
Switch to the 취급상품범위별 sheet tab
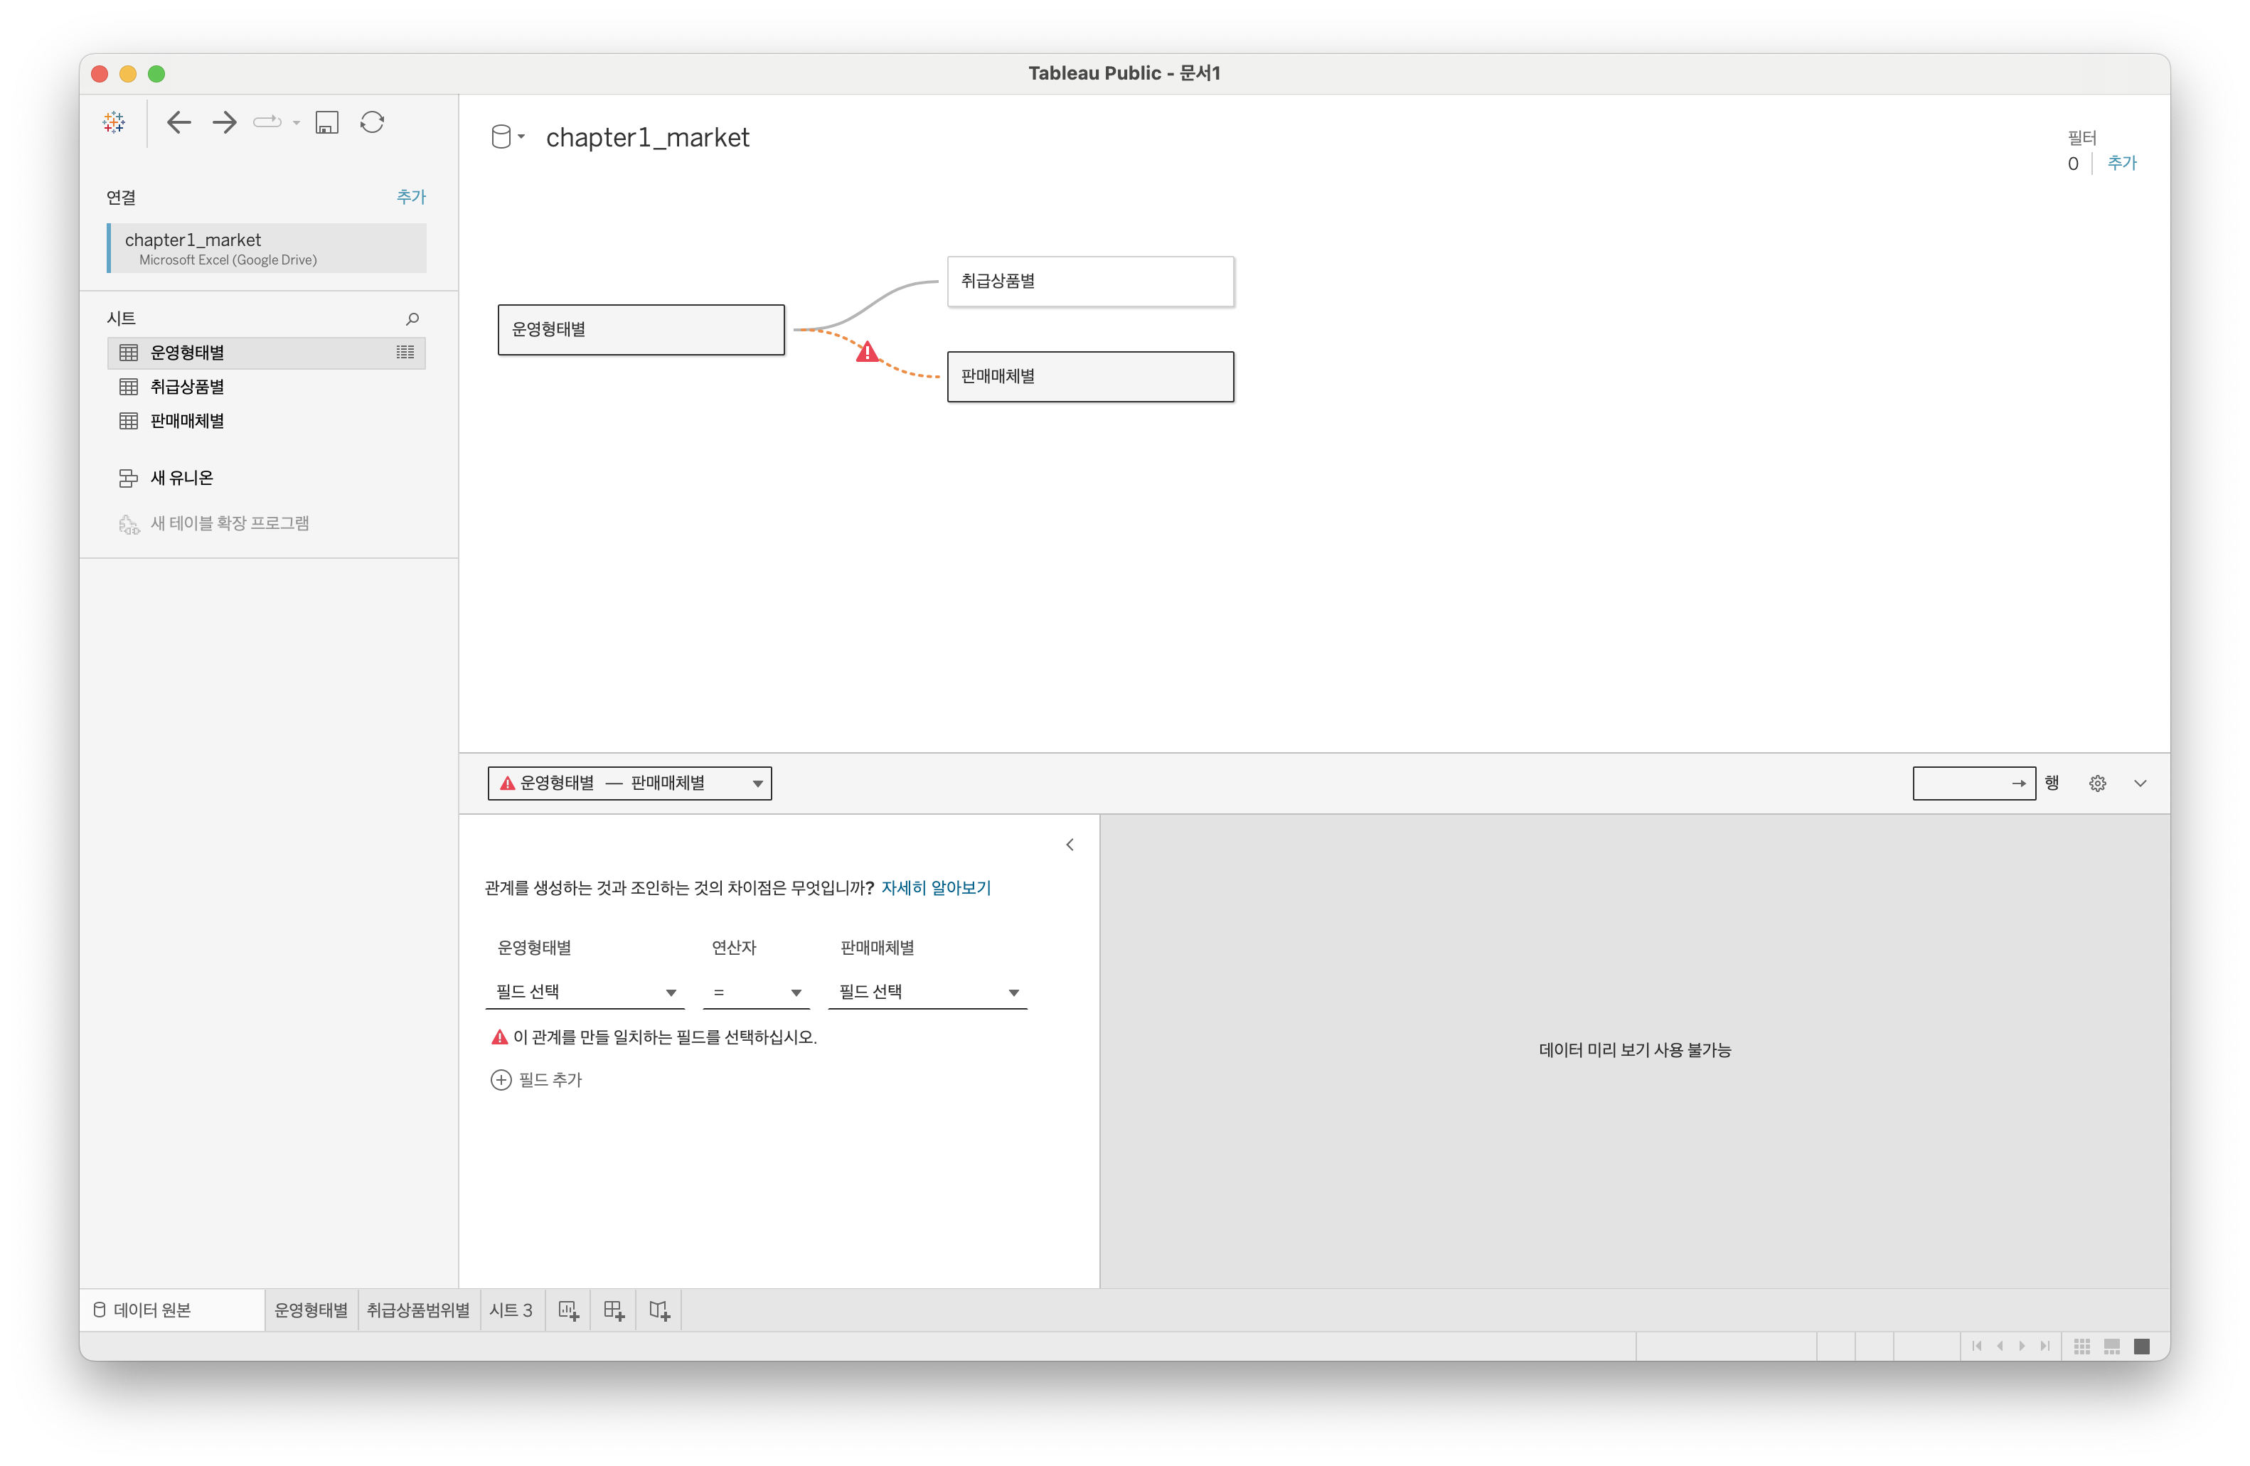(x=418, y=1310)
